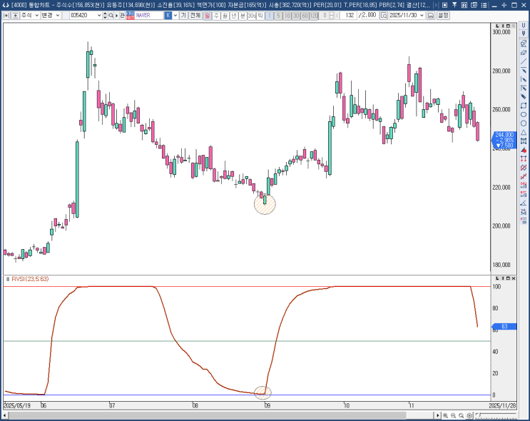Screen dimensions: 530x421
Task: Click the zoom out chart icon
Action: (453, 415)
